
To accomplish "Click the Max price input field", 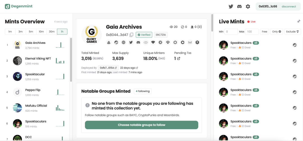I will click(252, 32).
